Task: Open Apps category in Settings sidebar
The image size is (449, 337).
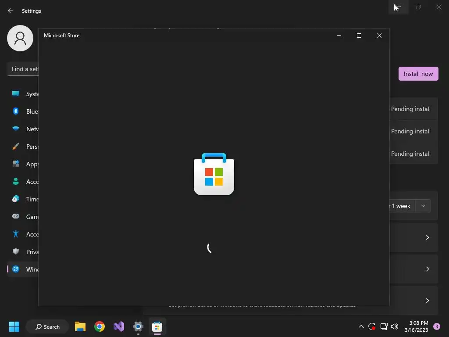Action: 23,164
